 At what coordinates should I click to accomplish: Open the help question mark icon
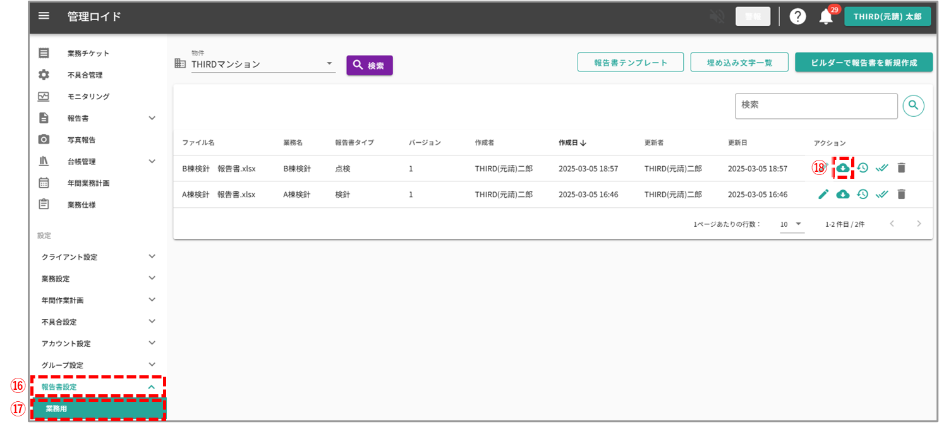coord(797,16)
